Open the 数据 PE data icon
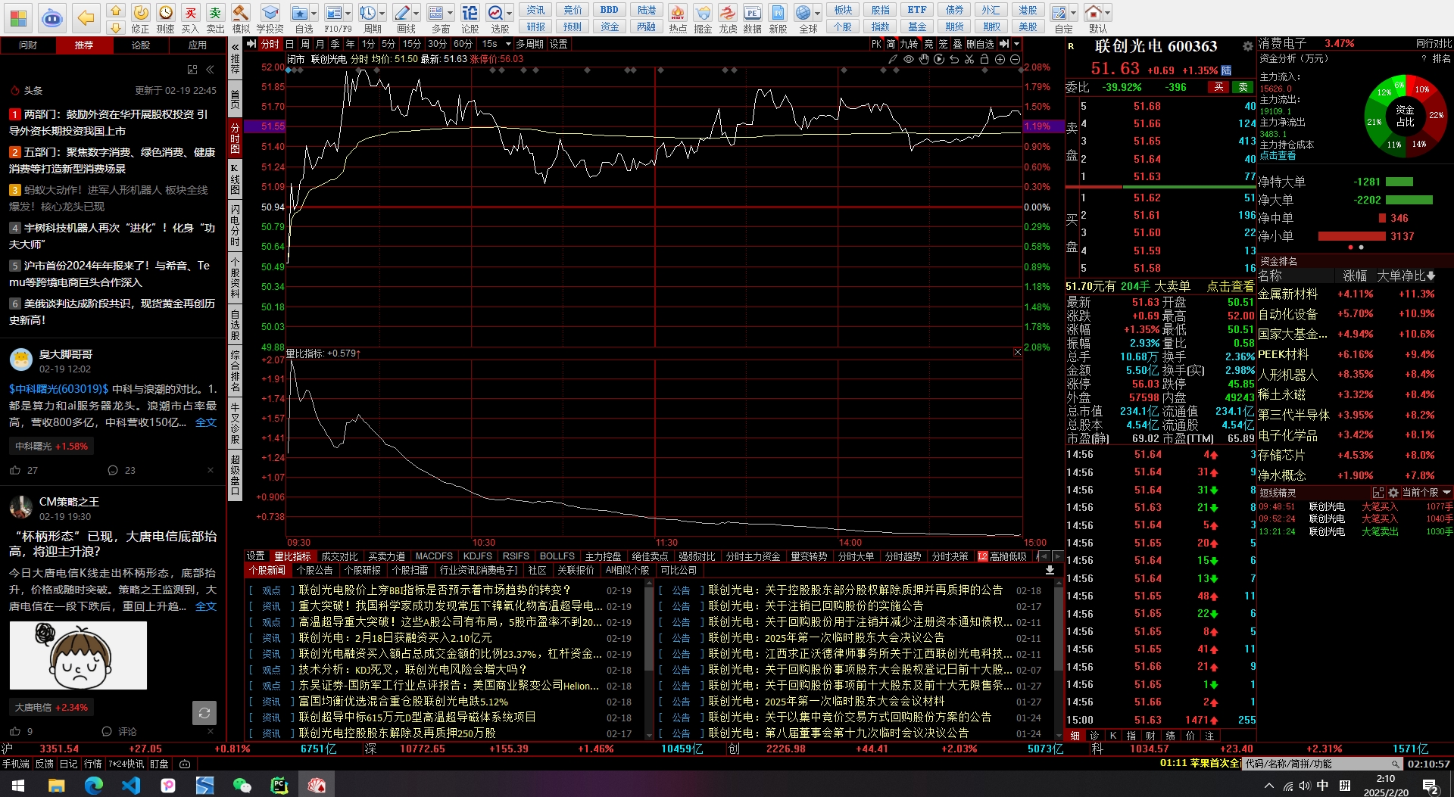The height and width of the screenshot is (797, 1454). pos(752,18)
